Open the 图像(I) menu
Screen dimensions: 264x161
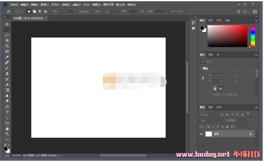click(35, 5)
